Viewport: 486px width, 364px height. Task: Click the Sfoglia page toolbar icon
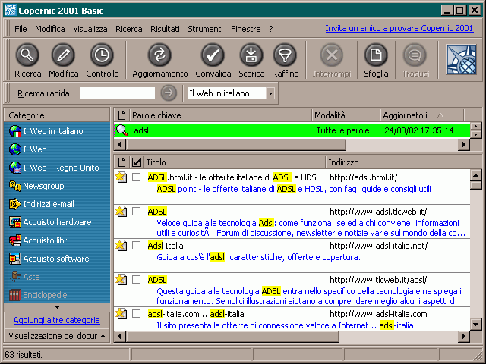376,55
